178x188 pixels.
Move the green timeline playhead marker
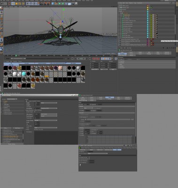(x=16, y=55)
